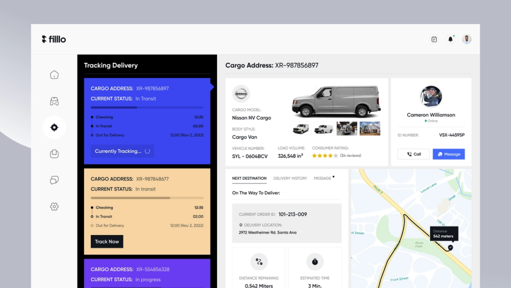Image resolution: width=511 pixels, height=288 pixels.
Task: Click the fillló logo
Action: (x=54, y=39)
